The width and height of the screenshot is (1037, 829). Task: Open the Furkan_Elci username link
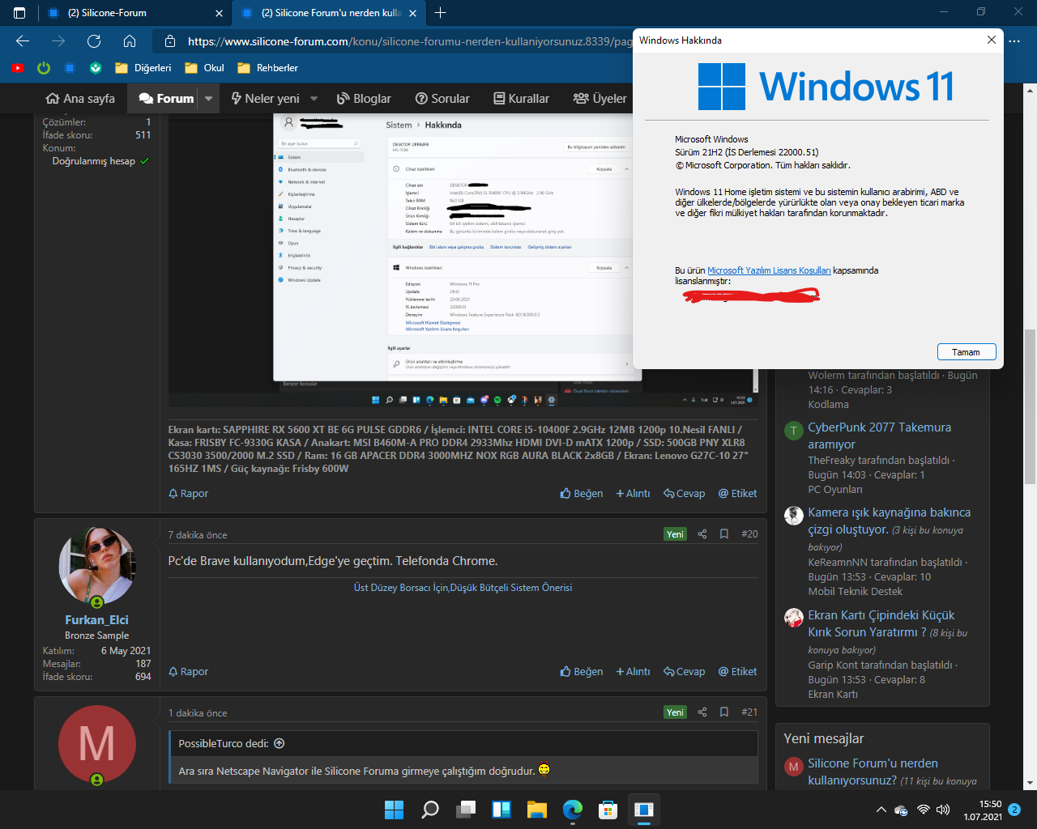pos(97,620)
